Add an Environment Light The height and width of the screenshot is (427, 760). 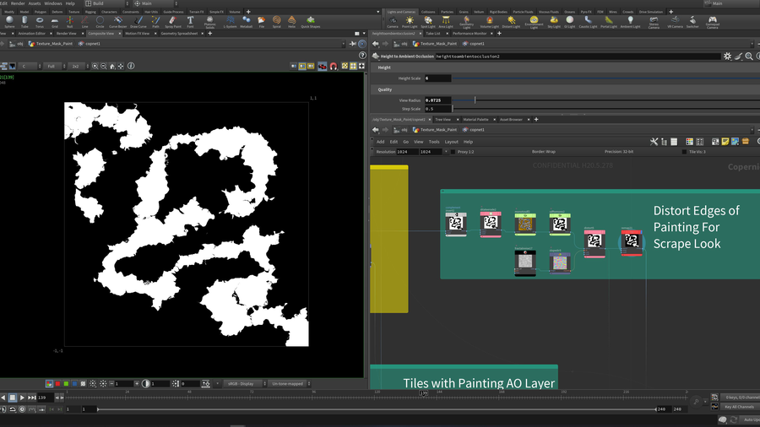[x=534, y=21]
